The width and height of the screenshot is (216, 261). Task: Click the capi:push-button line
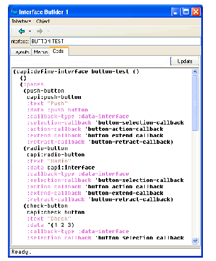coord(54,97)
